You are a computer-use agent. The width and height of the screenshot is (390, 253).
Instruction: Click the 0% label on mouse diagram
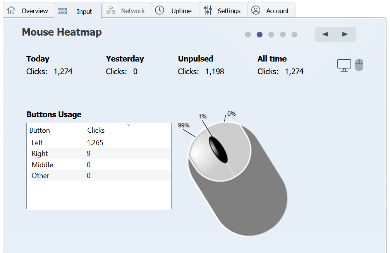coord(231,114)
